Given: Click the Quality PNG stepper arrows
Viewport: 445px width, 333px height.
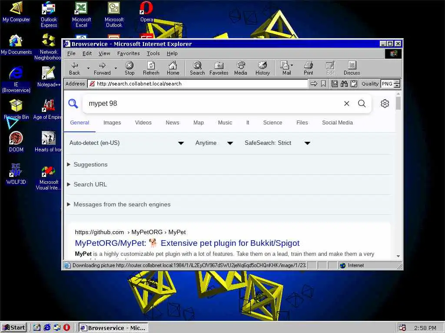Looking at the screenshot, I should 397,84.
